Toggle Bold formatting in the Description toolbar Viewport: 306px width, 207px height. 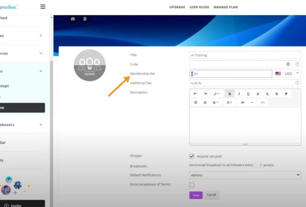click(229, 94)
